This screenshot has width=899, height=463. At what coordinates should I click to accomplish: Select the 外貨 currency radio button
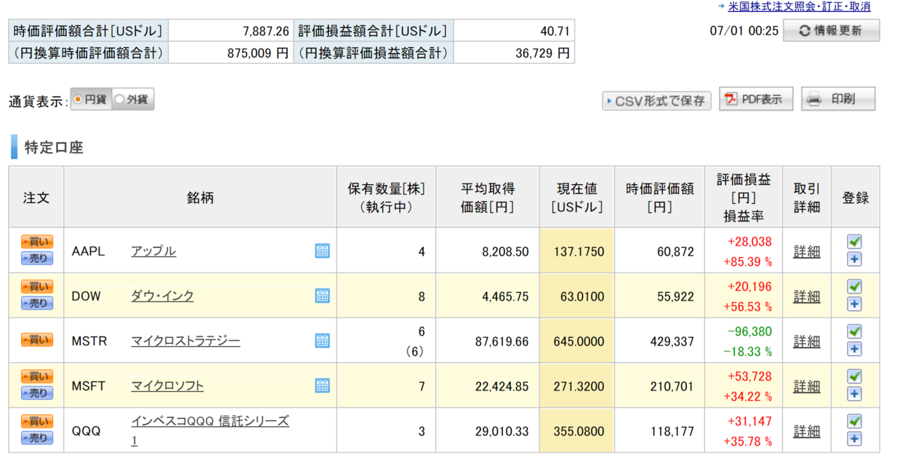[x=120, y=99]
